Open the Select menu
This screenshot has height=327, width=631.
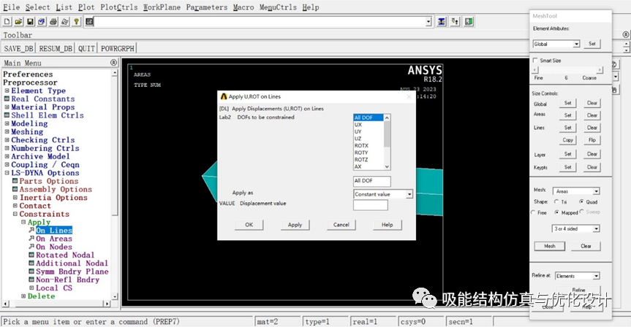[38, 7]
